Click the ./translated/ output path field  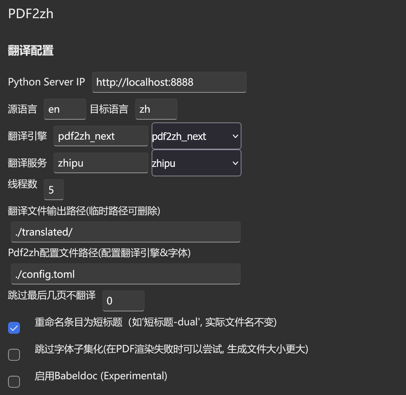[x=125, y=232]
